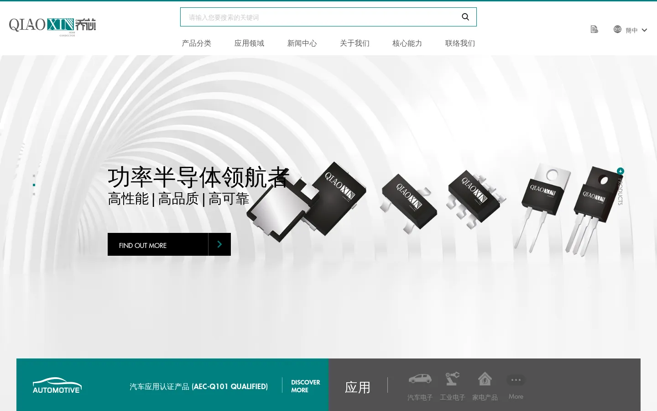Select the active teal slide indicator dot

pos(34,185)
